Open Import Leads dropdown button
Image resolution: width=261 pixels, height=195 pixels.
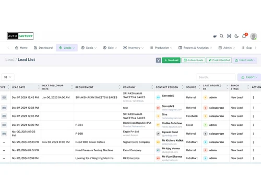245,60
